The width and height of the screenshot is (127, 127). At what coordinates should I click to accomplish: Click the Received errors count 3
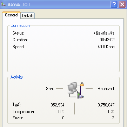point(113,118)
